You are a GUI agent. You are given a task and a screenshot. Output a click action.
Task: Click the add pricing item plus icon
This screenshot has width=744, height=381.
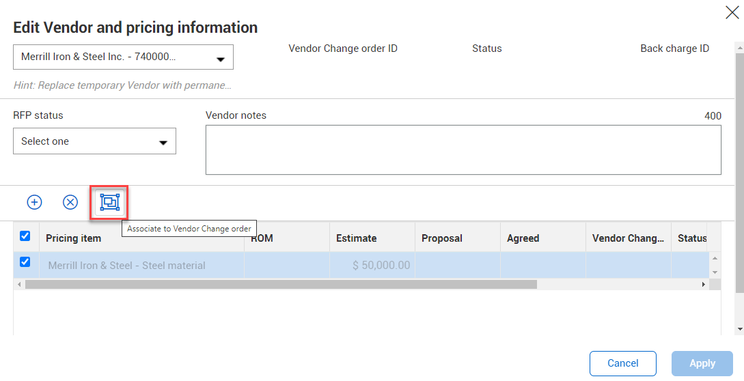point(34,202)
